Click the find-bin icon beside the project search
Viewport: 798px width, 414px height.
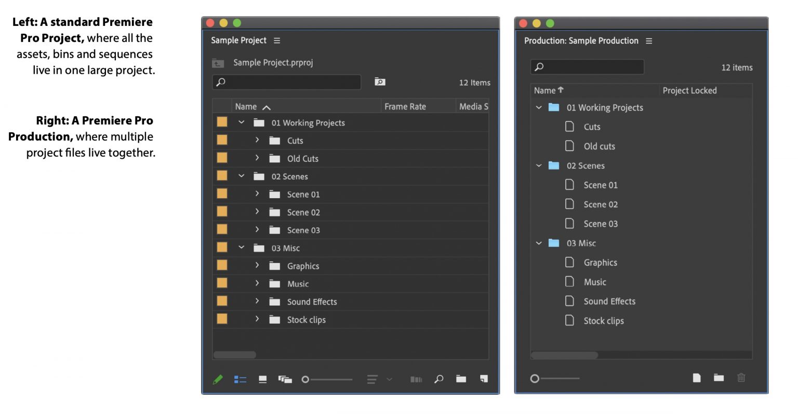click(x=380, y=82)
